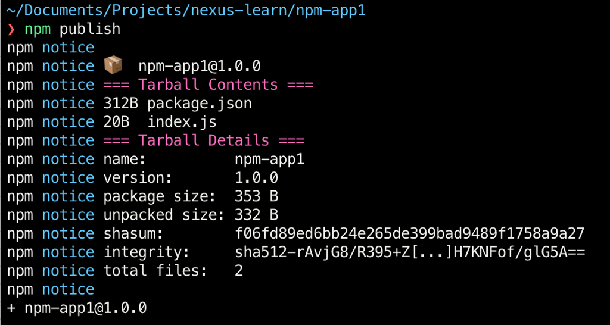Click the 312B file size

click(121, 103)
